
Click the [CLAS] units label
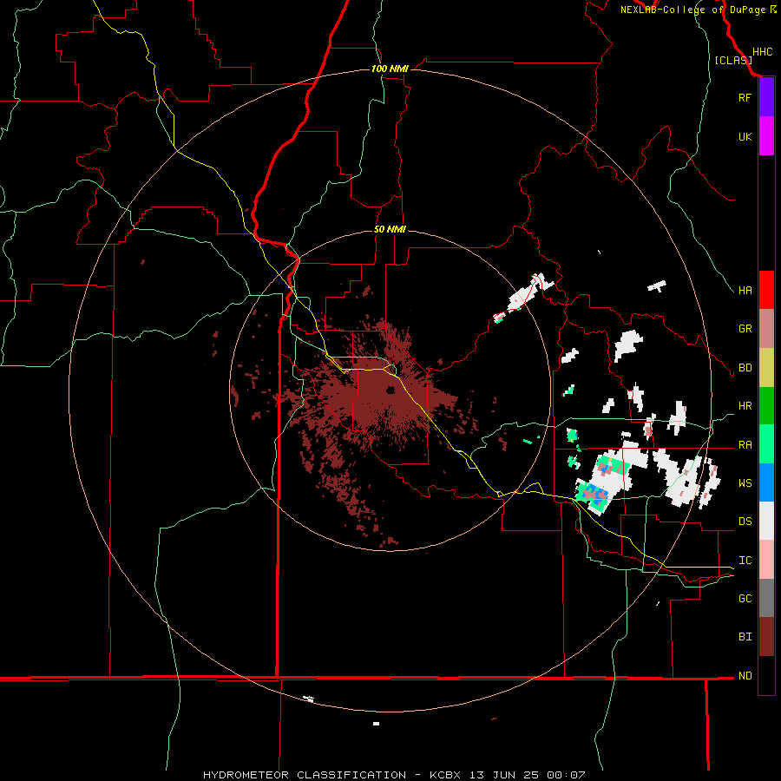pos(733,61)
